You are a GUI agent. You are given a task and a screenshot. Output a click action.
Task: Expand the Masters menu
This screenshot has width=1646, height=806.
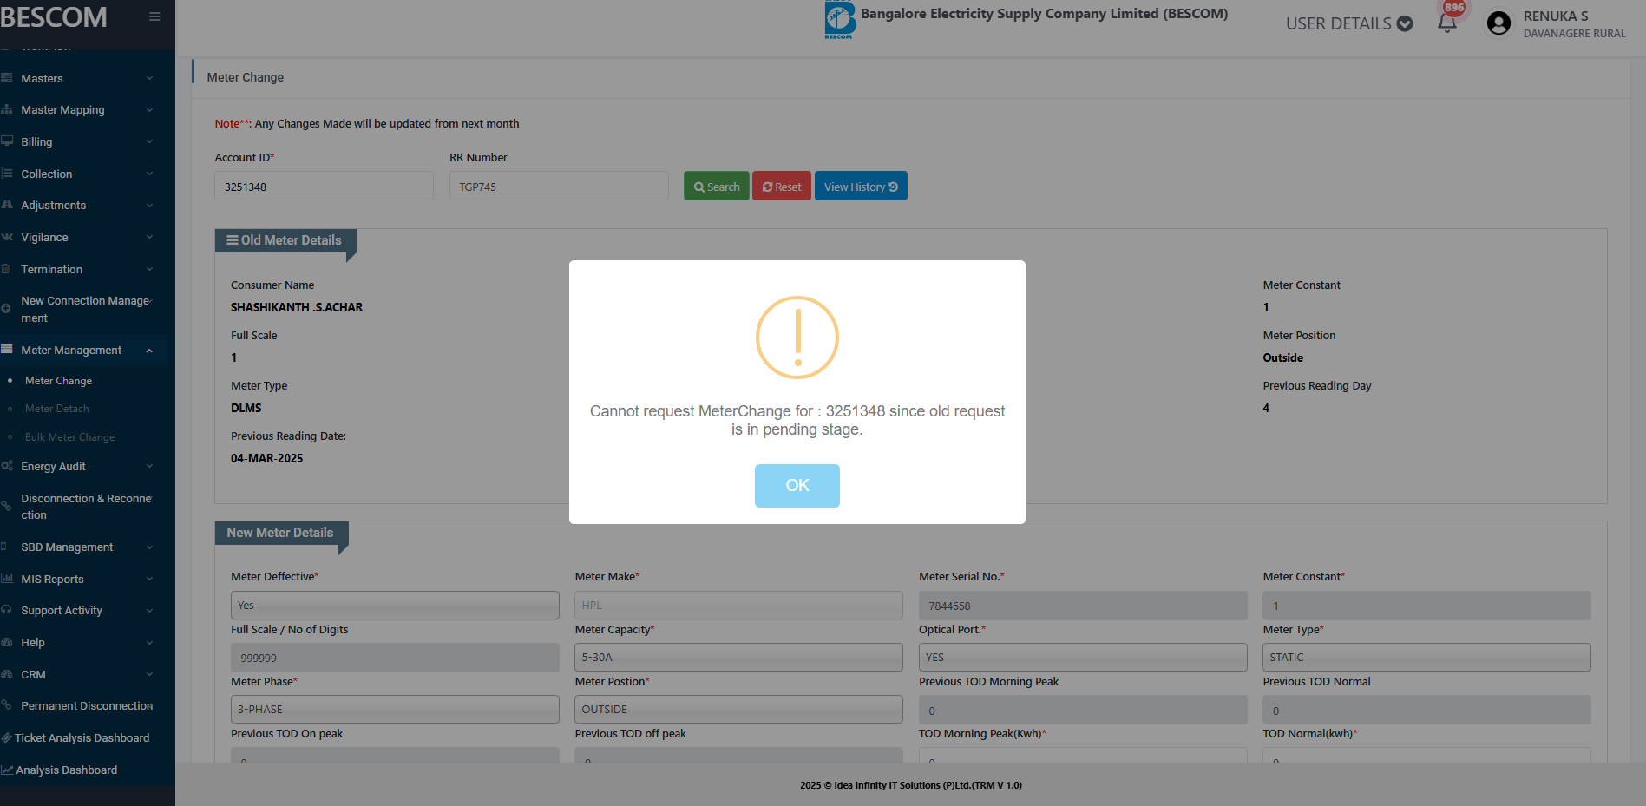[x=83, y=78]
